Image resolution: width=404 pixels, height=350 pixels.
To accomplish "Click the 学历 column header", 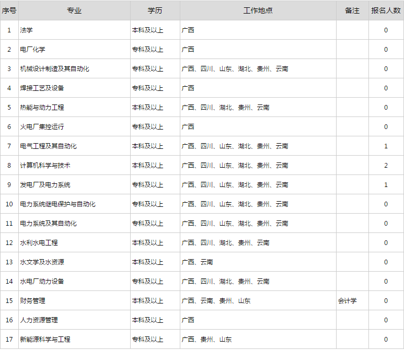I will click(155, 10).
